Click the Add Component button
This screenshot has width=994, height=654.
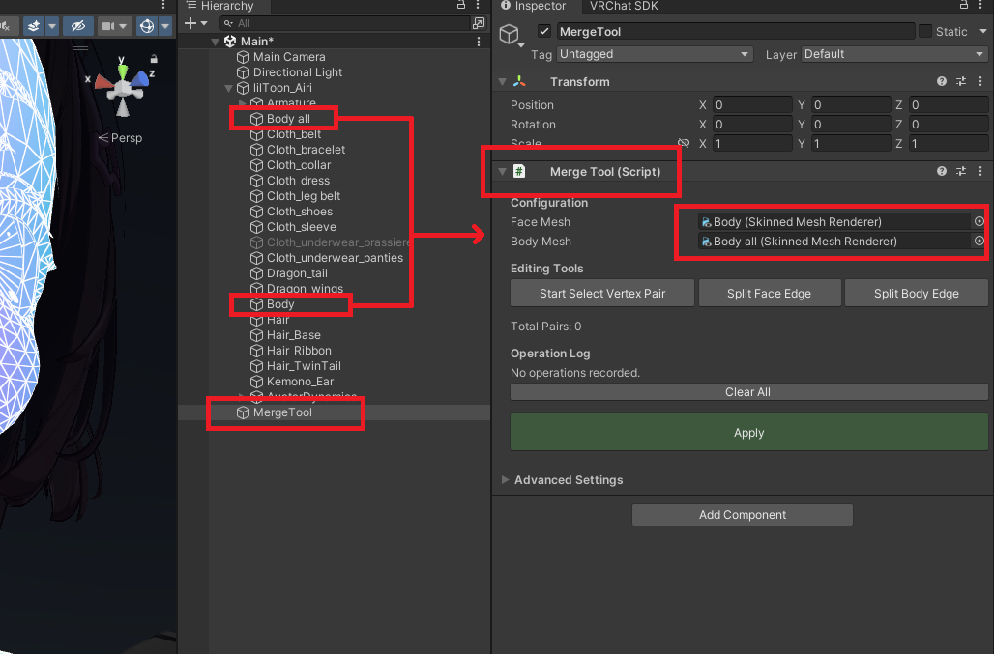pos(742,514)
